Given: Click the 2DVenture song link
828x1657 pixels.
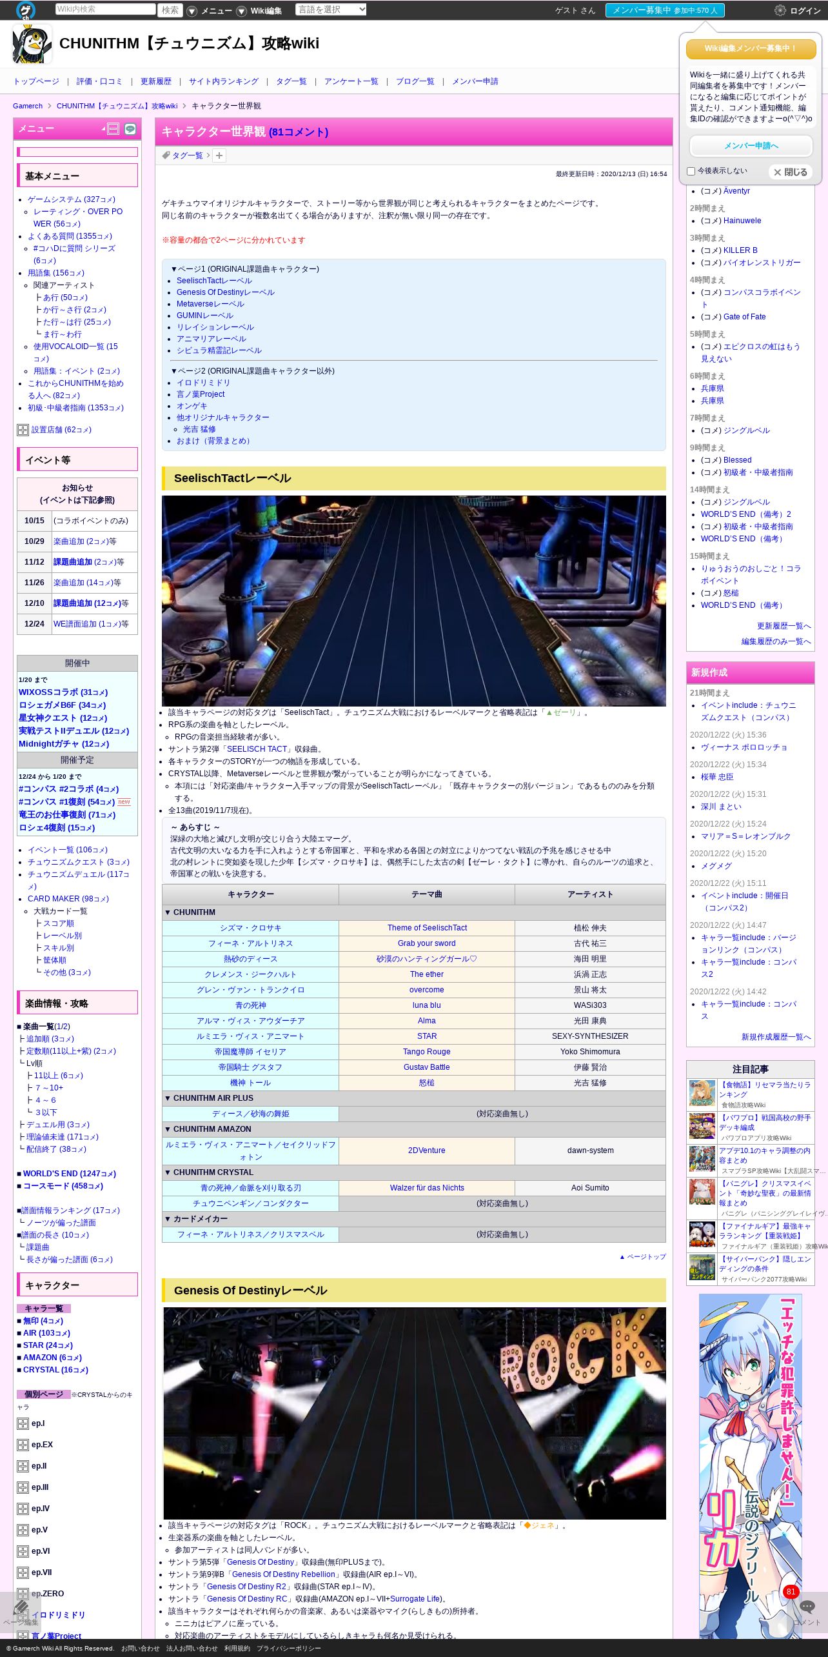Looking at the screenshot, I should (x=427, y=1150).
